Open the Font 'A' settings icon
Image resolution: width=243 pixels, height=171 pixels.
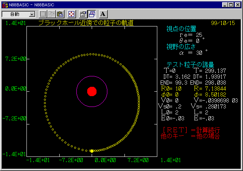tap(103, 14)
